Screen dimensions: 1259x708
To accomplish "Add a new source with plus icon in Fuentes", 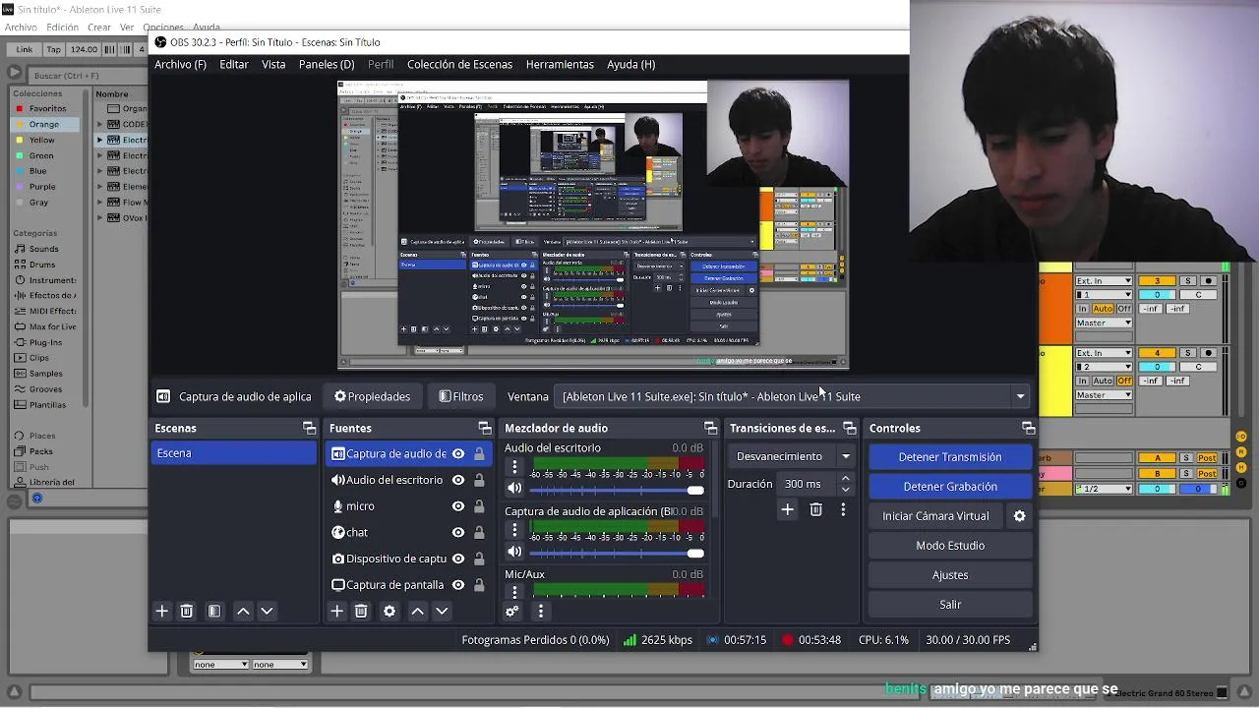I will [336, 611].
